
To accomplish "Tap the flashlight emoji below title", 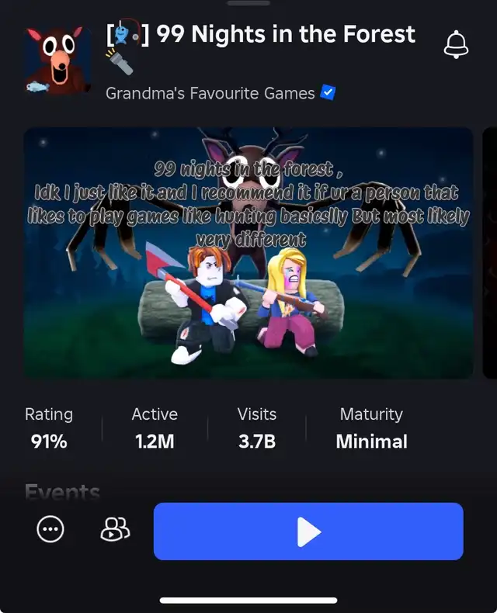I will [x=120, y=61].
